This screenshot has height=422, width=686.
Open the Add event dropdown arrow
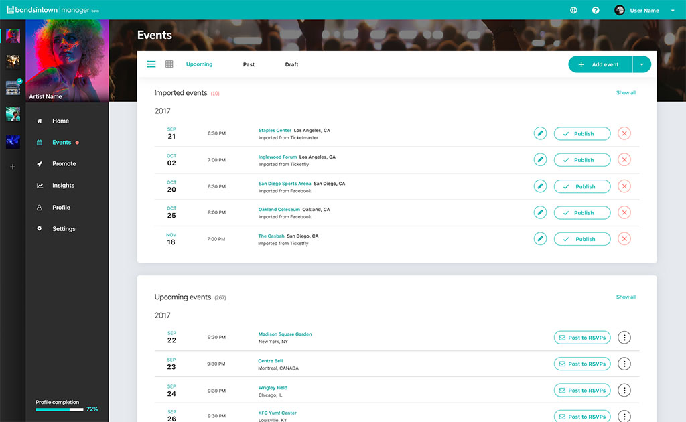coord(642,64)
